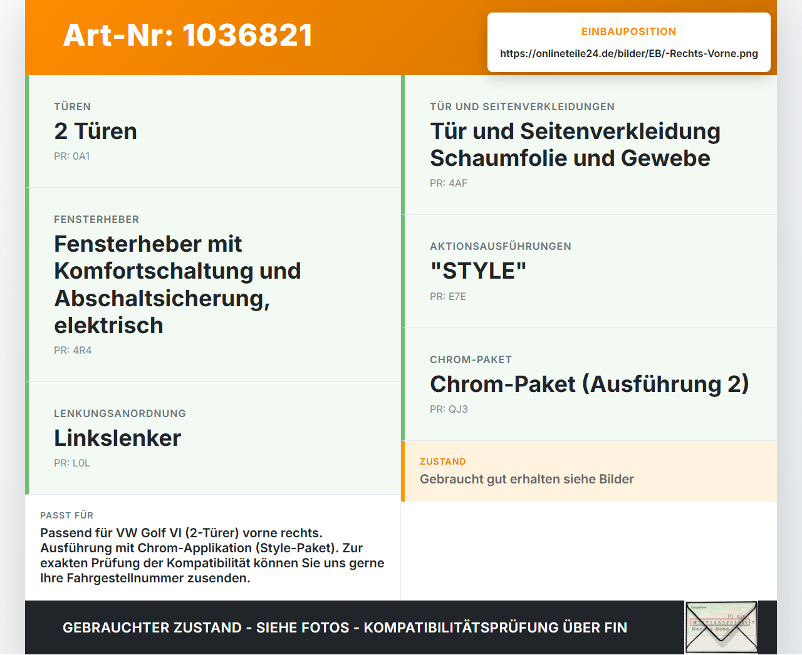Select the "2 Türen" value
This screenshot has height=655, width=802.
point(95,132)
